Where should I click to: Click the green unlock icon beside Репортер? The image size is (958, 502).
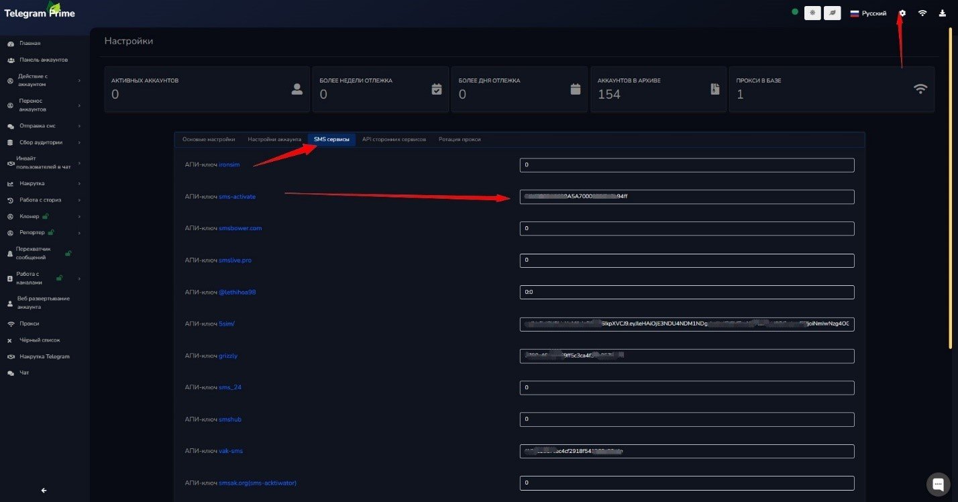[x=51, y=232]
